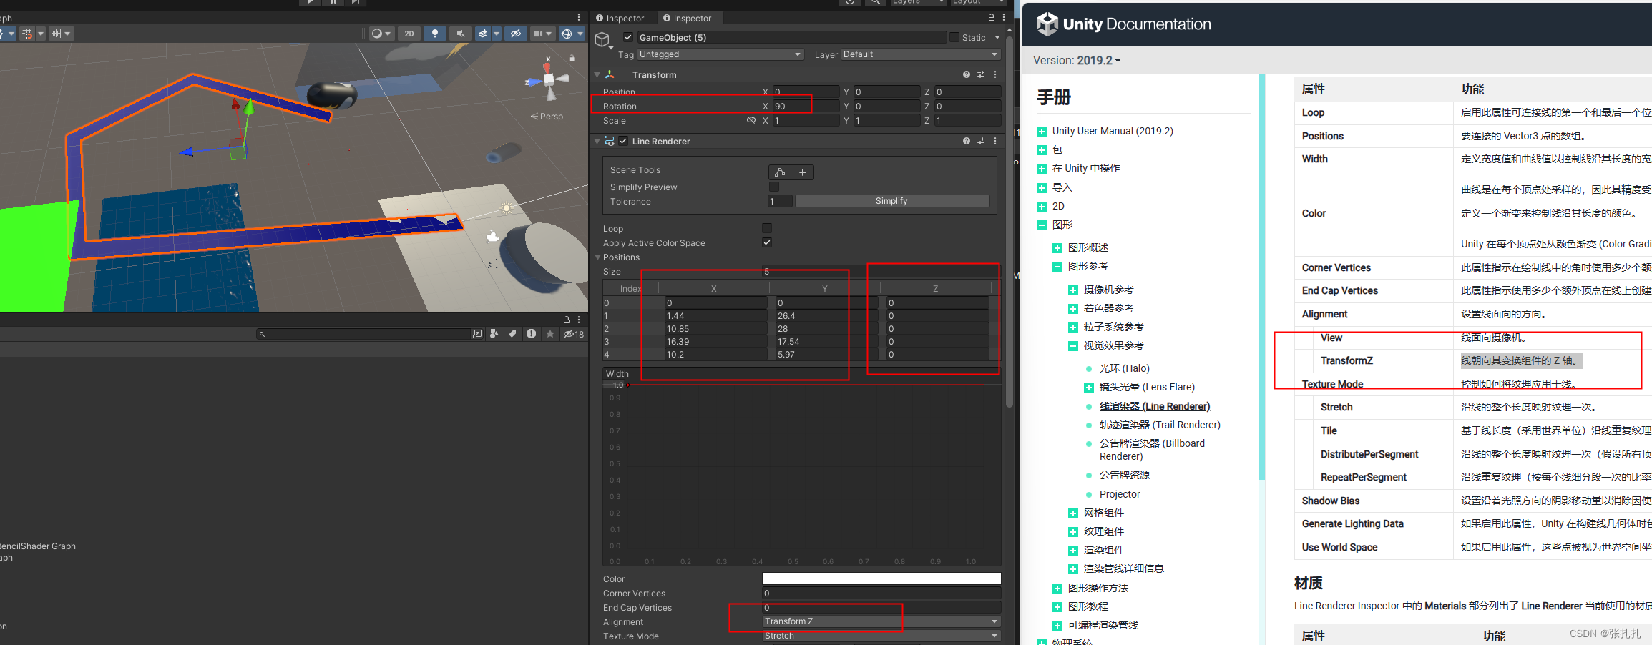
Task: Click the Play button
Action: 311,2
